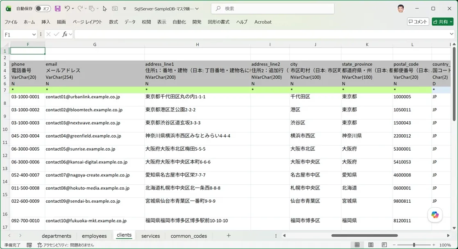The height and width of the screenshot is (249, 458).
Task: Click the select-all corner triangle
Action: tap(5, 44)
